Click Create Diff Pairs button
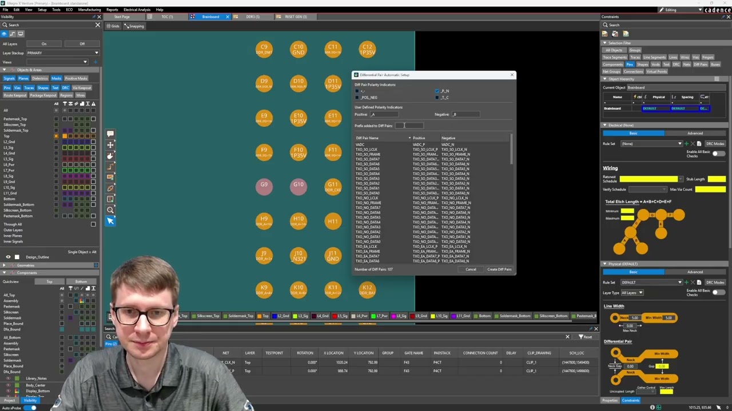 coord(499,269)
